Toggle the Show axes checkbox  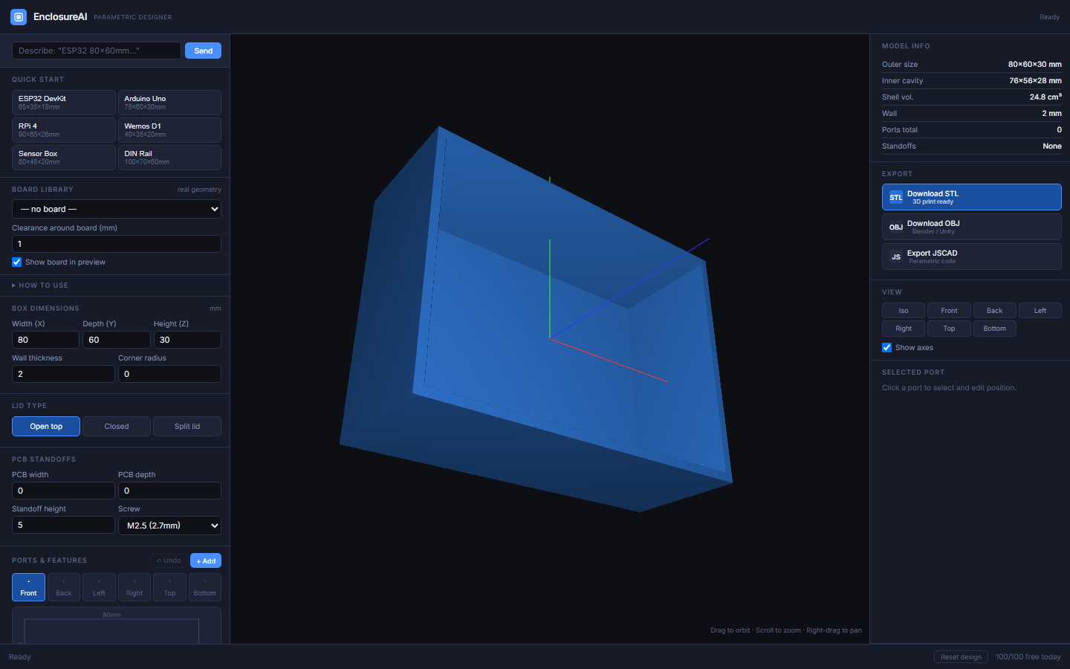tap(886, 347)
